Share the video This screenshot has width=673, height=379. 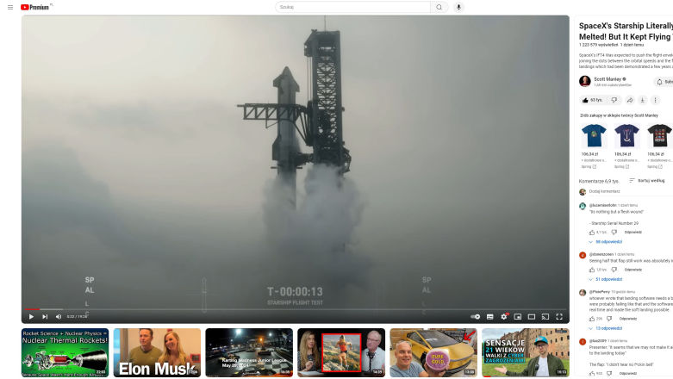tap(630, 100)
